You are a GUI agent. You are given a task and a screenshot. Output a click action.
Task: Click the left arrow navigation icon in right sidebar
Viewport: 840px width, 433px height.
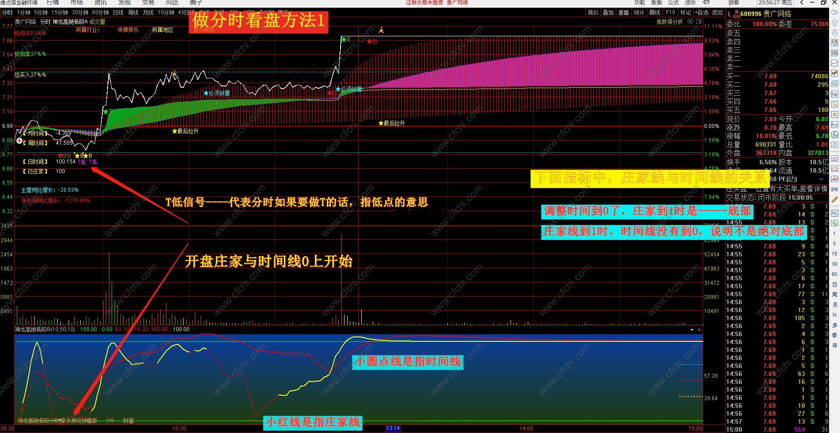point(835,13)
